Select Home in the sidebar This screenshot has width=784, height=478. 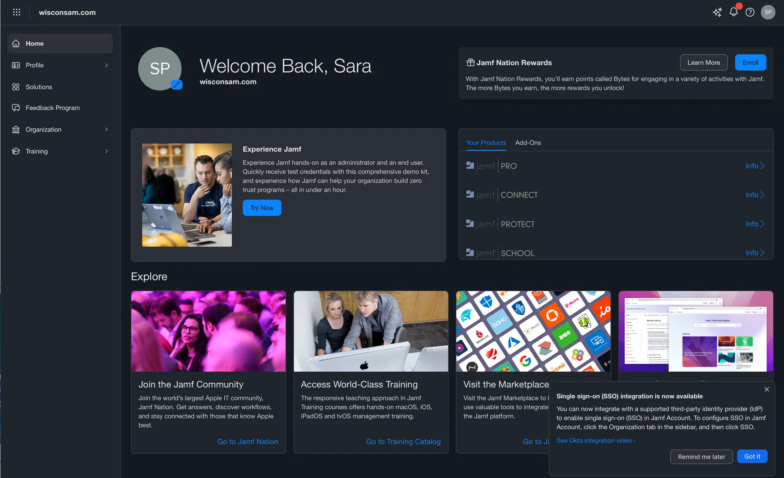[x=60, y=44]
